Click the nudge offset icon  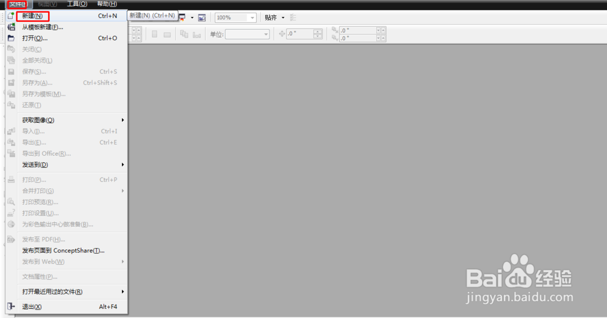[282, 34]
